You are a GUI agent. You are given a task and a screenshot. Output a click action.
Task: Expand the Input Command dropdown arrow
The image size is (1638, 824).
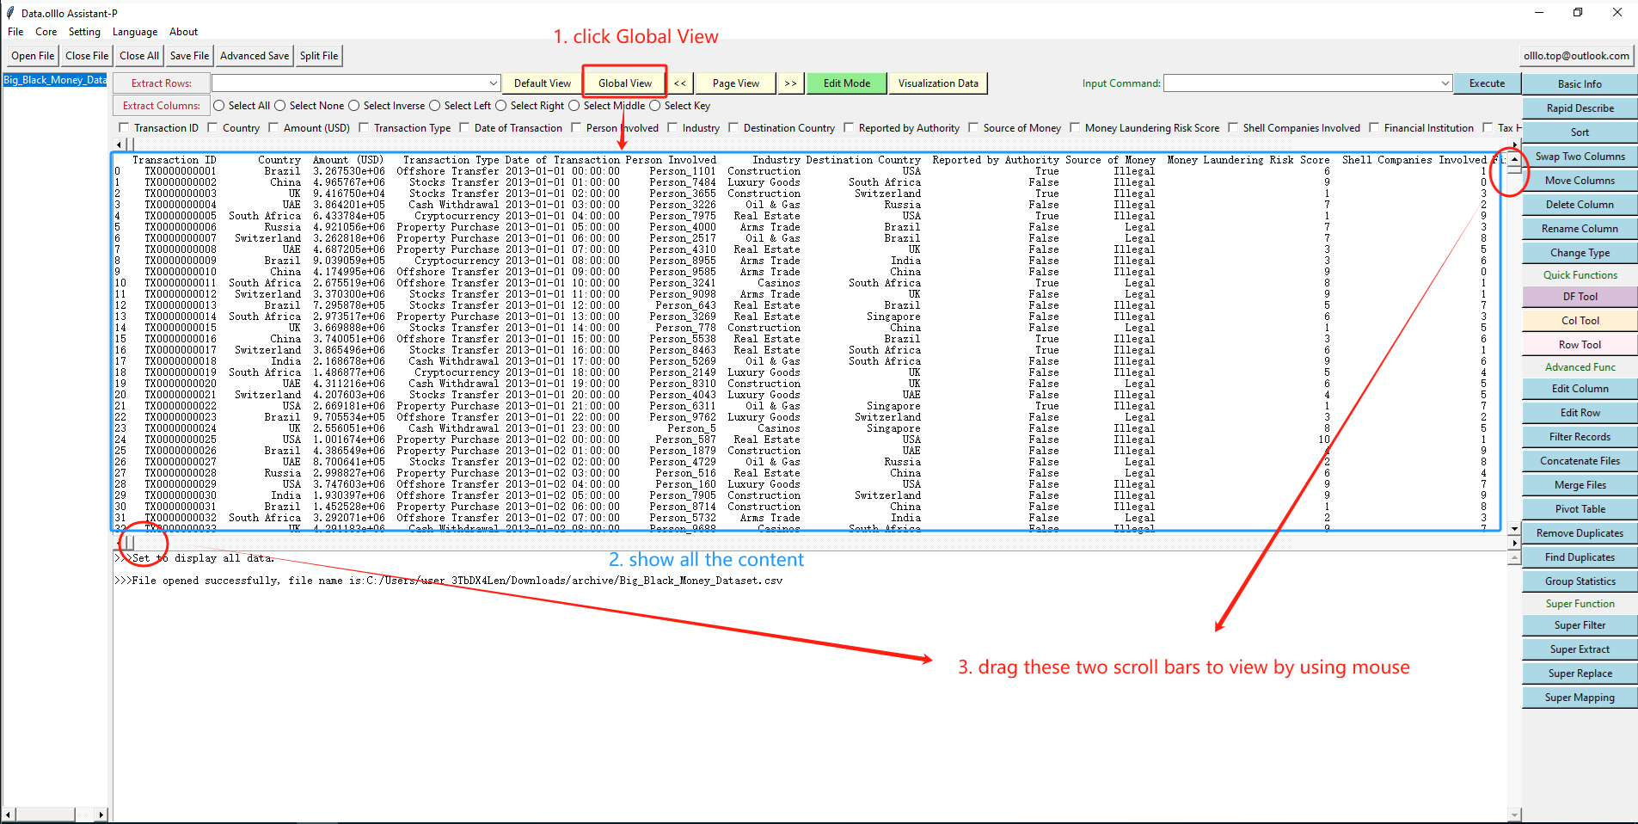[1445, 83]
